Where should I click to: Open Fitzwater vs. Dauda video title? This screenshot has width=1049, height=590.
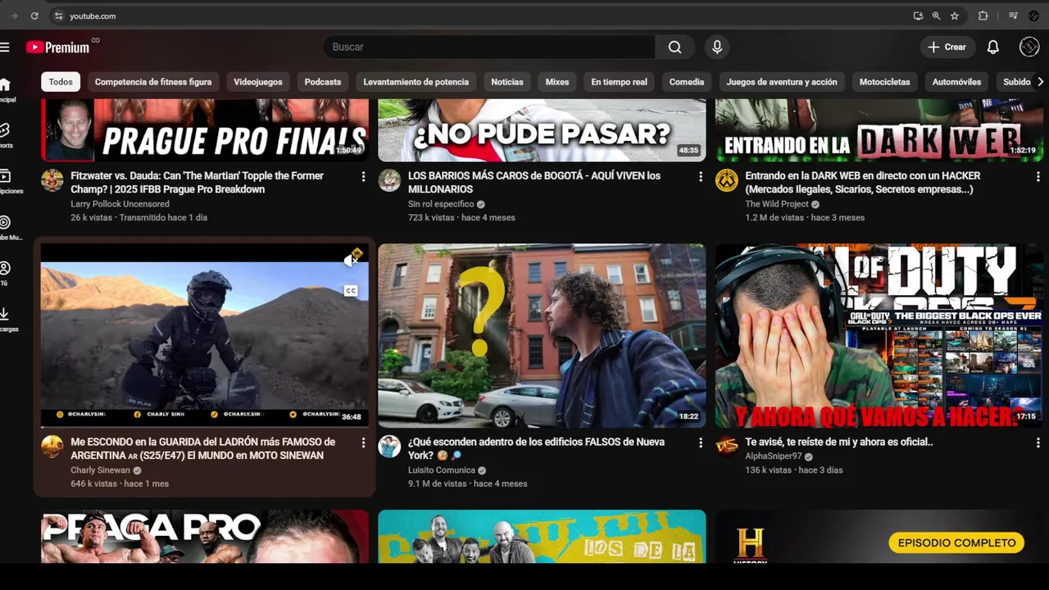[x=197, y=183]
